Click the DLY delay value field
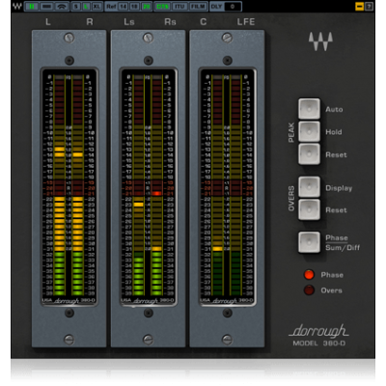The image size is (386, 386). pos(233,6)
